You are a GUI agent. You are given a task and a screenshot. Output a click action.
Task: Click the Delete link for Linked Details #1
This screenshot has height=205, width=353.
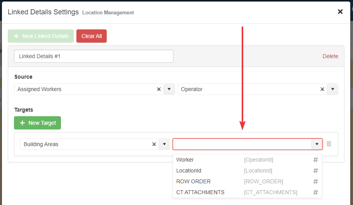pyautogui.click(x=330, y=56)
